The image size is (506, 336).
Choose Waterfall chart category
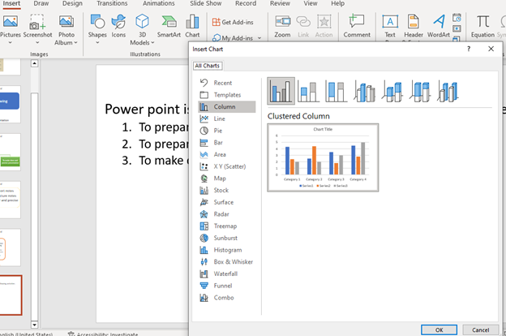coord(226,274)
